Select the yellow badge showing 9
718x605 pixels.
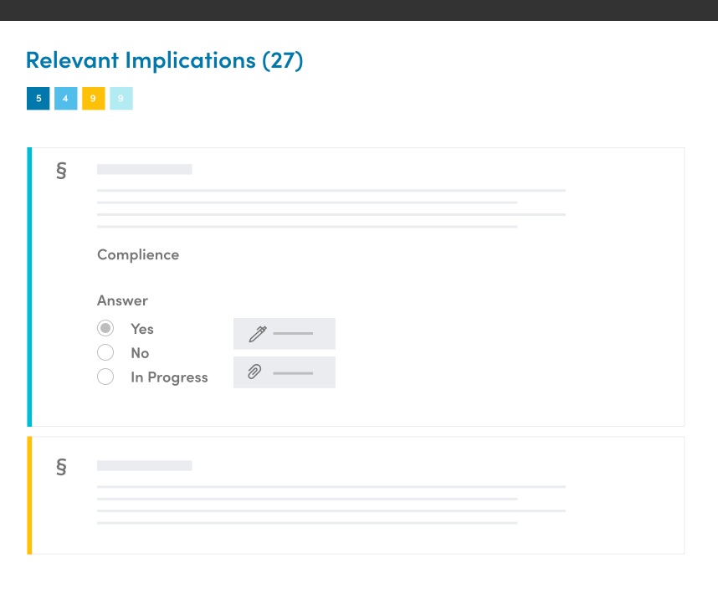[93, 99]
